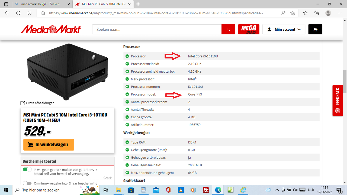
Task: Toggle the 'geen gebruik maken van garantie+' switch
Action: point(27,170)
